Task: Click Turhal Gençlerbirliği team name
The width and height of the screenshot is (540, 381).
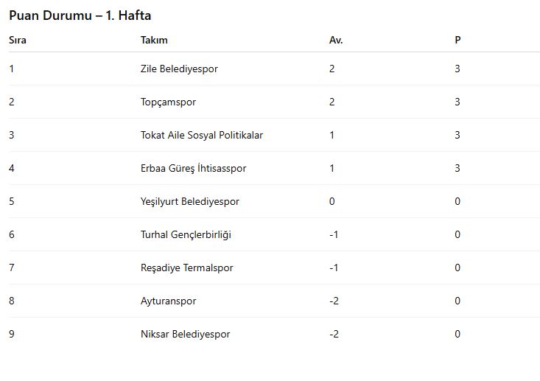Action: click(x=186, y=234)
